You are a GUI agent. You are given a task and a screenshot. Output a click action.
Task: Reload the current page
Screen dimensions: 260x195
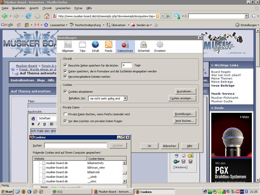coord(28,16)
